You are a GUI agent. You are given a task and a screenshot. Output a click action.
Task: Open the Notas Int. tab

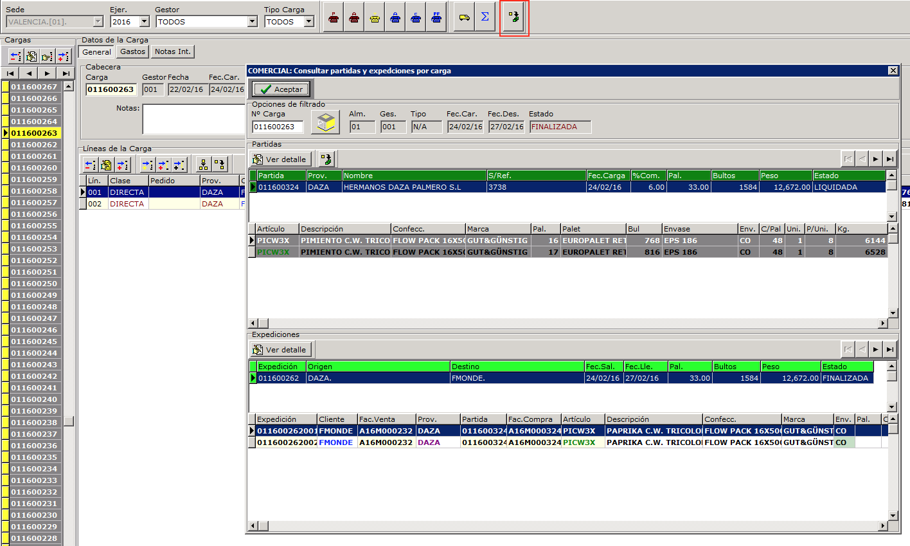[172, 51]
